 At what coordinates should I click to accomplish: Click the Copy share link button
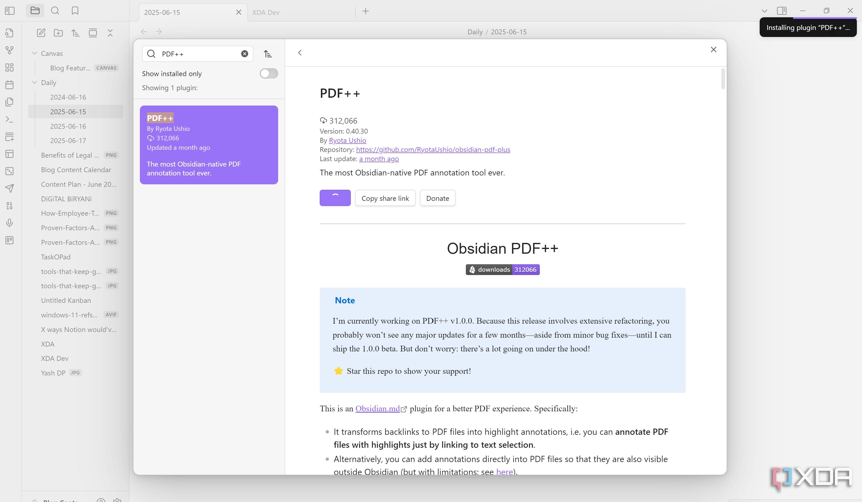pos(385,198)
